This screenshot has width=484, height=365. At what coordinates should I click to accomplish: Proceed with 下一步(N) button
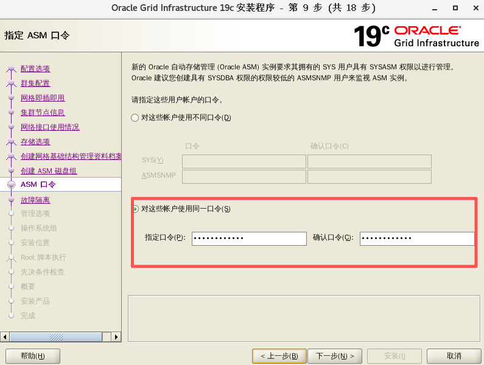(335, 356)
